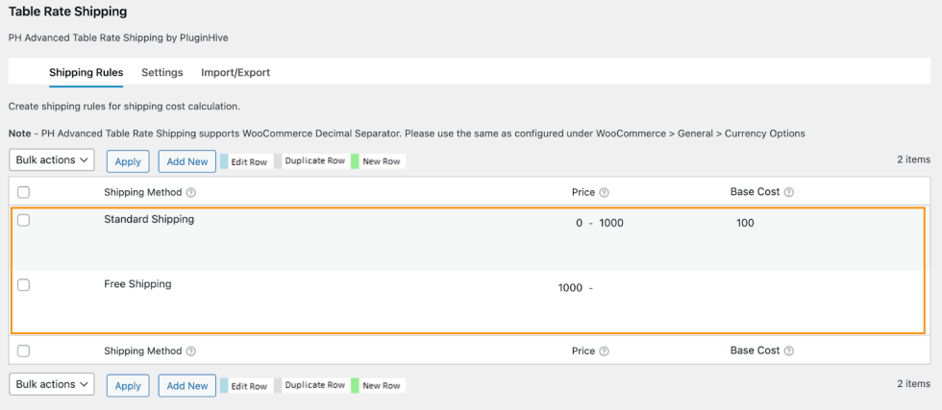The image size is (942, 410).
Task: Switch to the Settings tab
Action: [161, 72]
